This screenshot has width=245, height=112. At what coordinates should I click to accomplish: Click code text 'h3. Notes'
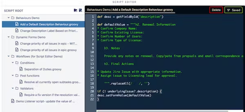(112, 48)
